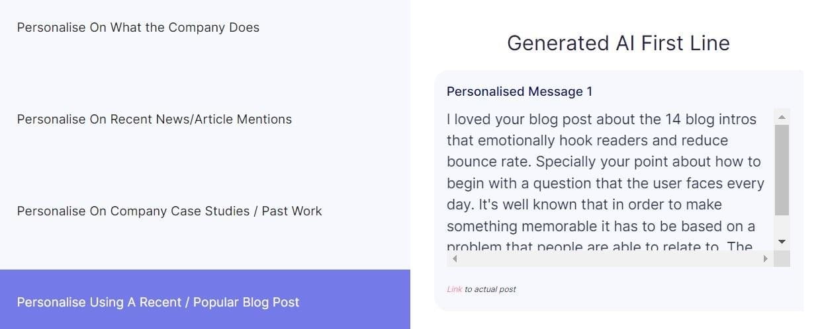Click the Personalised Message 1 label
Image resolution: width=820 pixels, height=329 pixels.
[520, 92]
